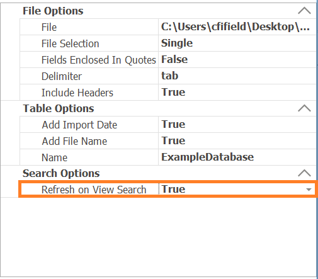This screenshot has height=279, width=318.
Task: Click the File Options header label
Action: (x=53, y=11)
